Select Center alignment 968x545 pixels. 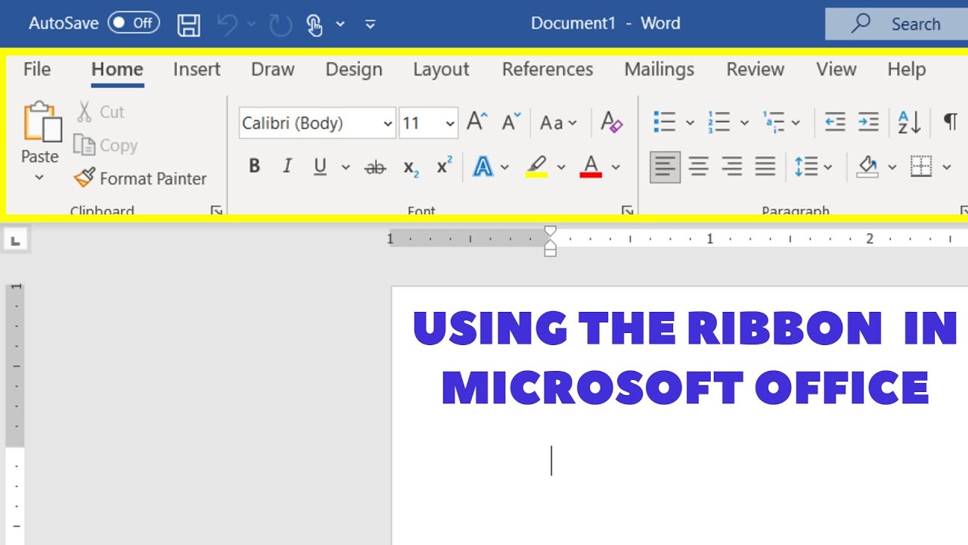pyautogui.click(x=699, y=167)
